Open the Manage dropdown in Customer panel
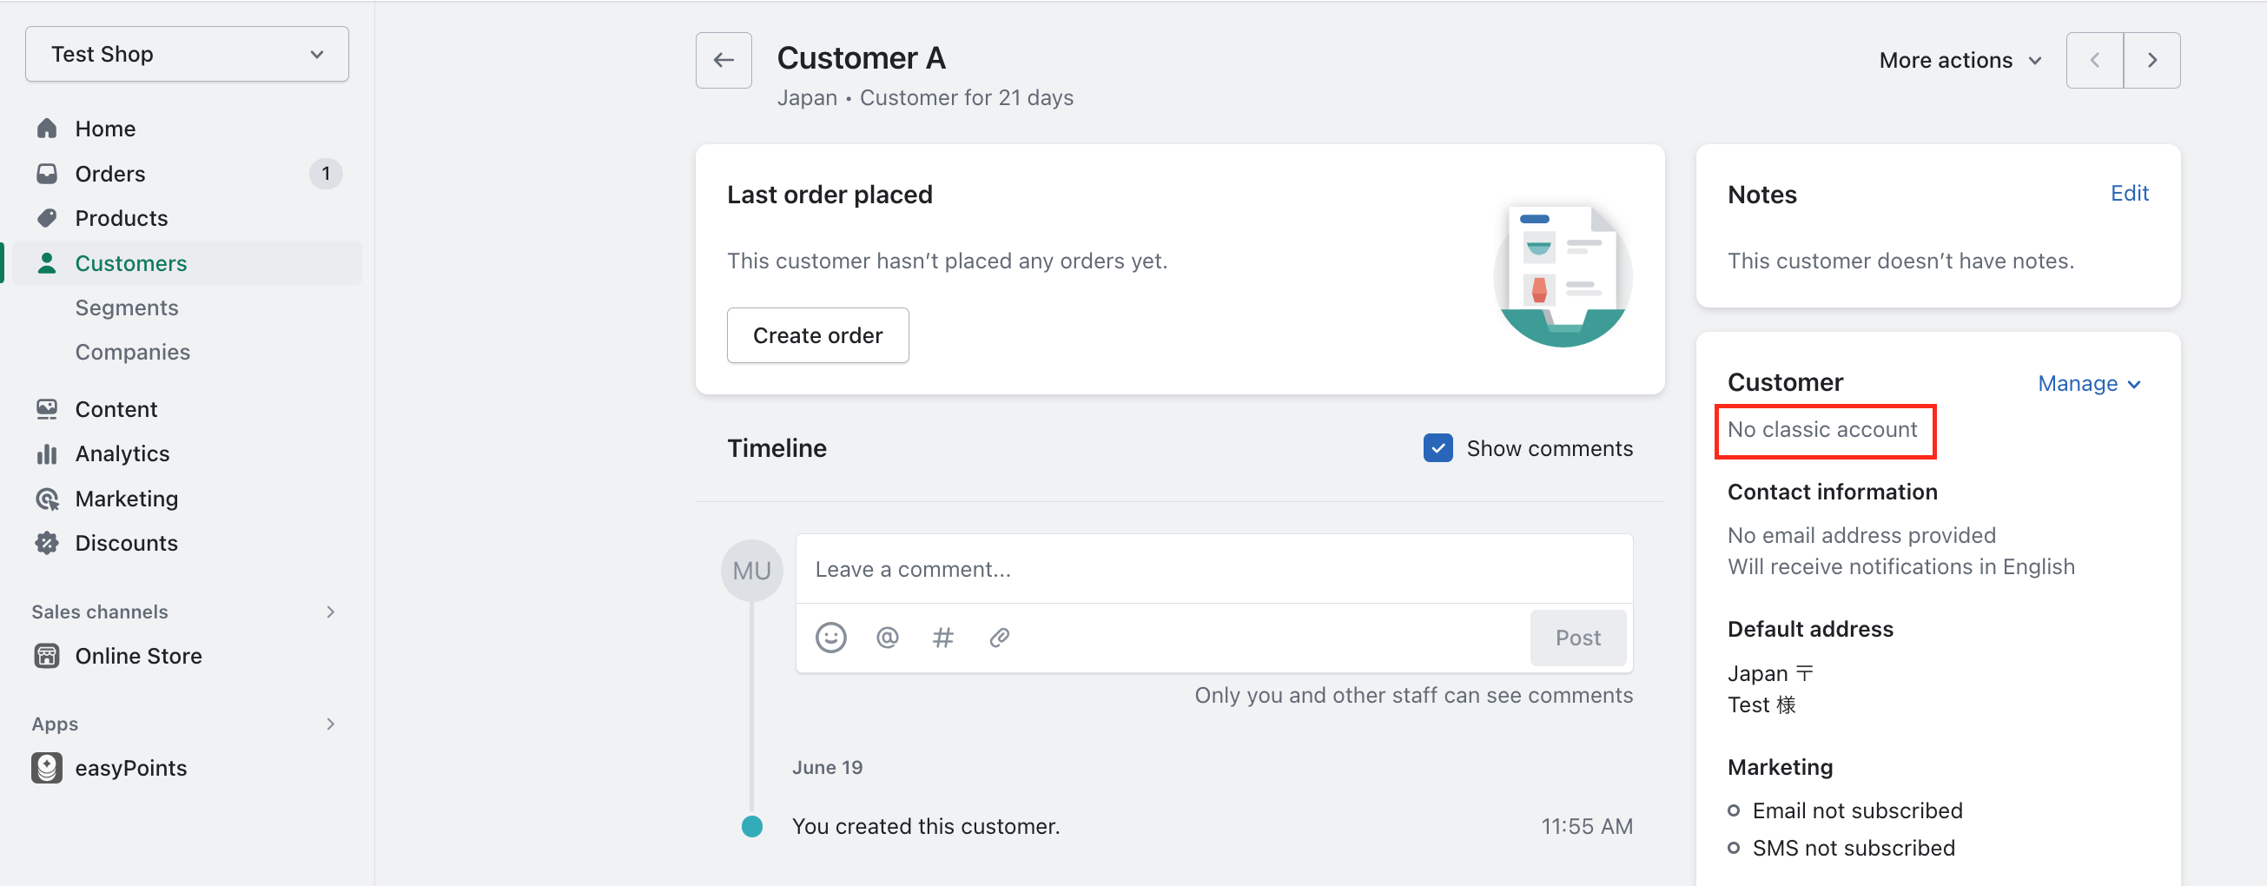 pos(2090,383)
